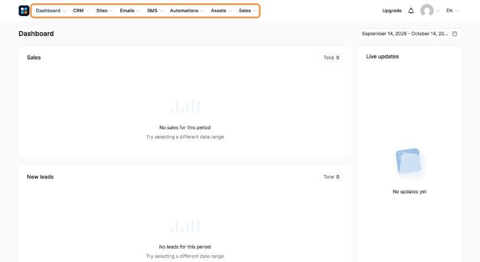Expand the account menu chevron beside avatar

coord(437,11)
